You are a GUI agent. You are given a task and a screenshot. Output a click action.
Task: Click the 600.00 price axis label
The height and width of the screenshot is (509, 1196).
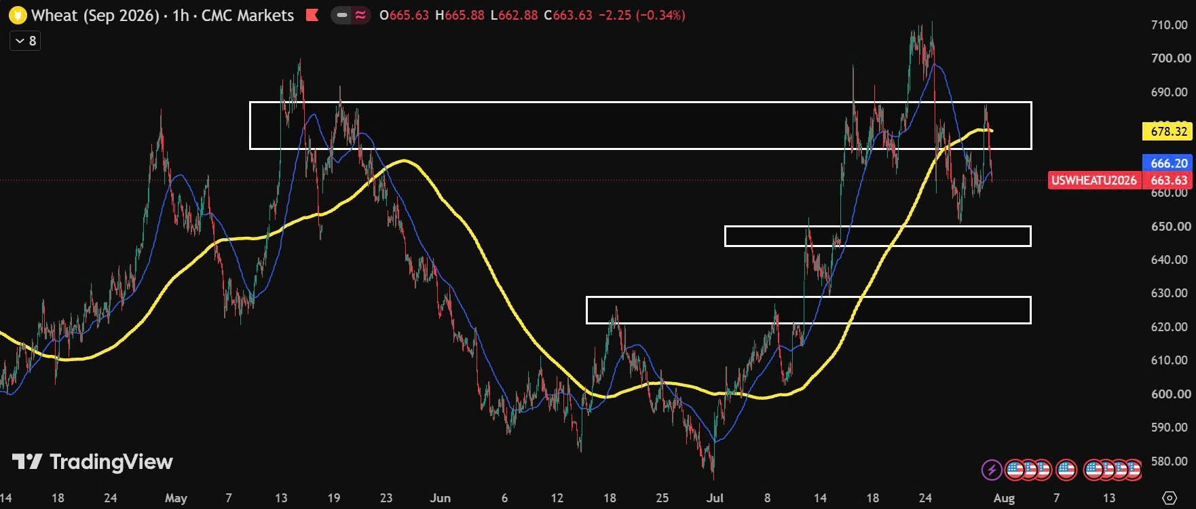[1170, 394]
